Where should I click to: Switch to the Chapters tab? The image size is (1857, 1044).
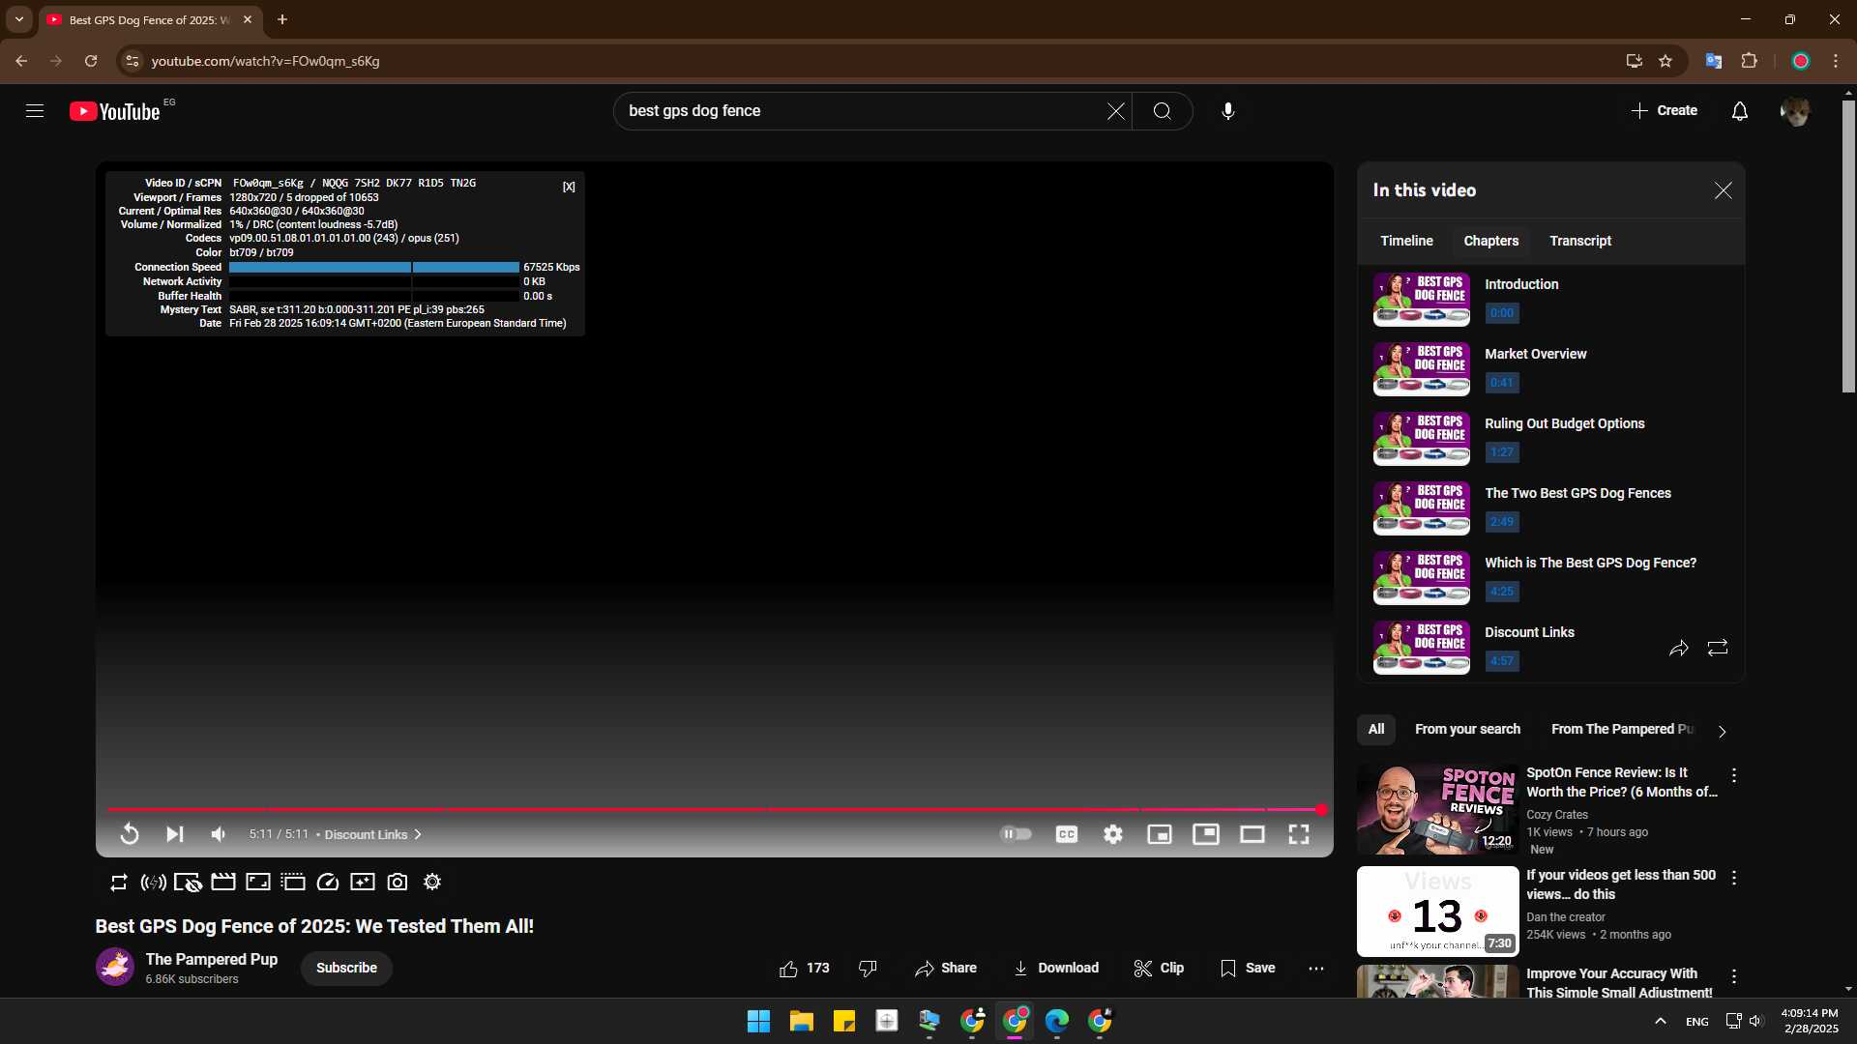tap(1491, 241)
